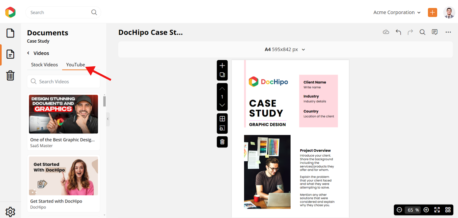
Task: Select the CASE STUDY heading on canvas
Action: (266, 108)
